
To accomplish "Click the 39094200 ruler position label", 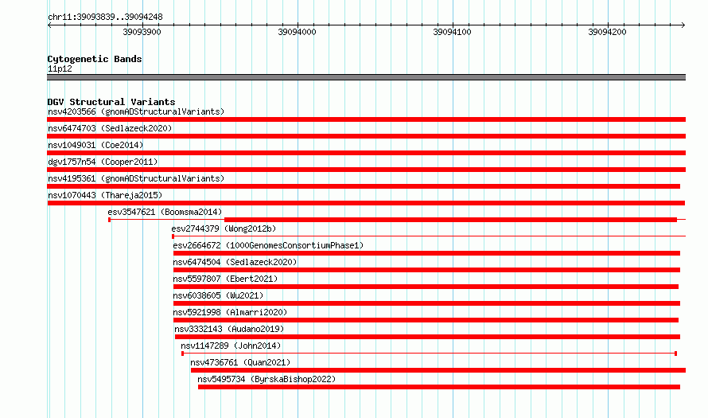I will coord(607,32).
